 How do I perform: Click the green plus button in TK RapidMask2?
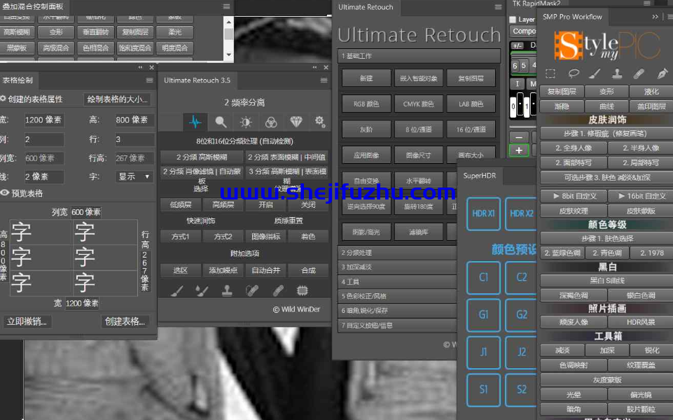coord(518,150)
